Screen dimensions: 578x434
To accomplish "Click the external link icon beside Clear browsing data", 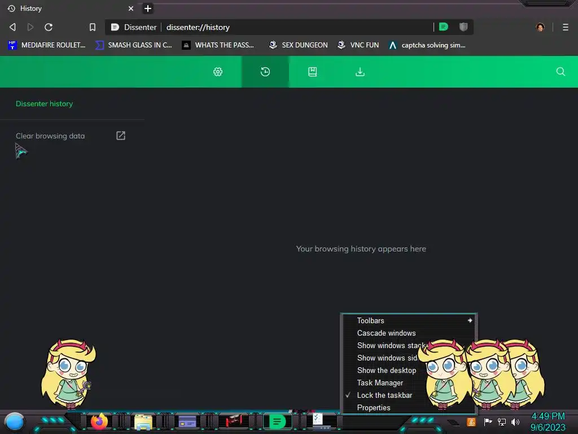I will point(121,136).
